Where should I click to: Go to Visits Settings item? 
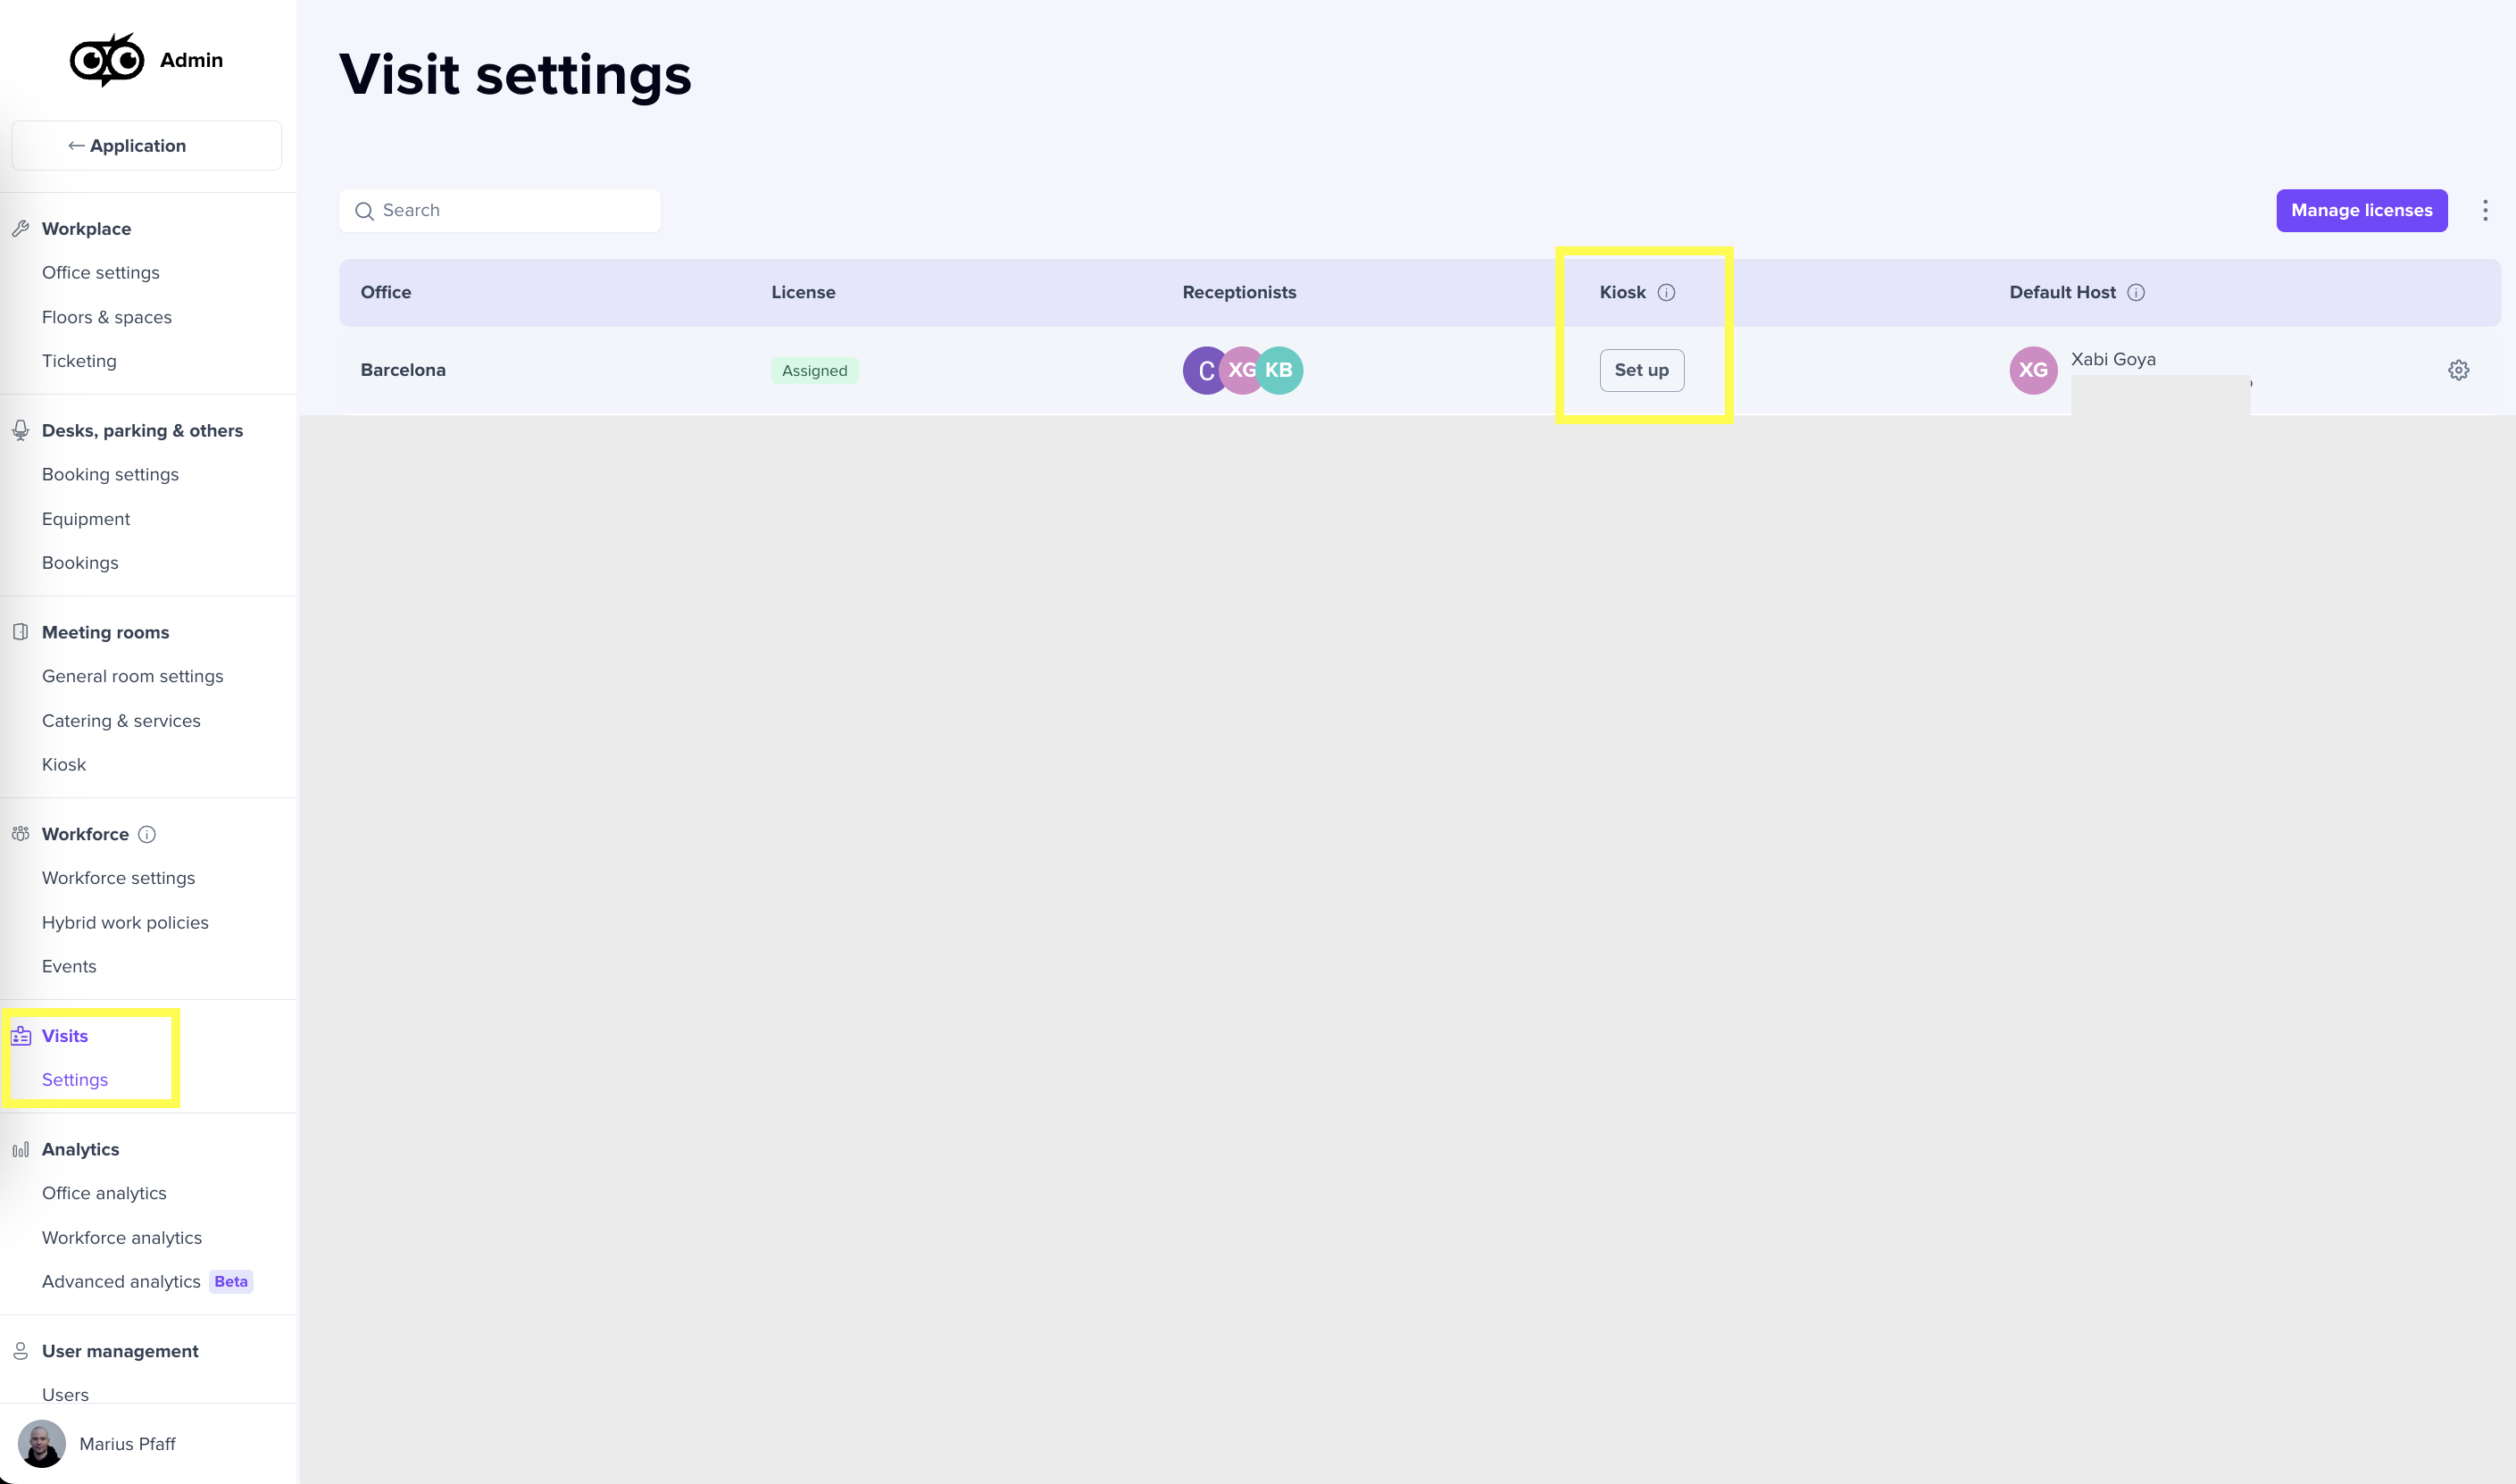click(x=75, y=1079)
